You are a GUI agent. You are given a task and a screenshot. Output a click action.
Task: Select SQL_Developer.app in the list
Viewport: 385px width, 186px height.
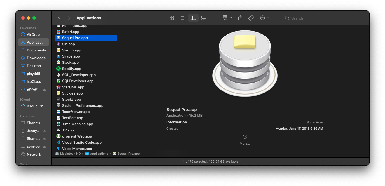[x=86, y=75]
